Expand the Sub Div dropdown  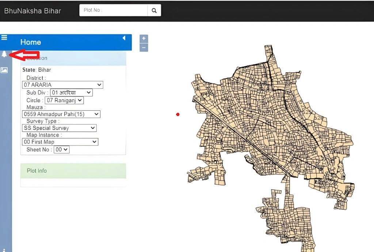[x=71, y=92]
